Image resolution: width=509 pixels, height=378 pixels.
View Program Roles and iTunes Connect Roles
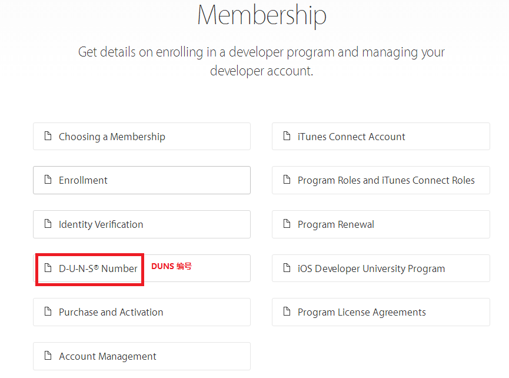coord(386,180)
